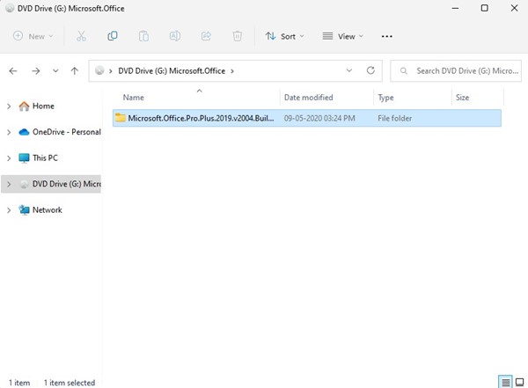Click the Rename icon in toolbar
This screenshot has height=388, width=528.
point(175,36)
